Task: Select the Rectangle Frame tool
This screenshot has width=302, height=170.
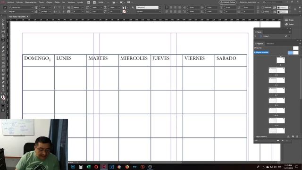Action: pos(3,55)
